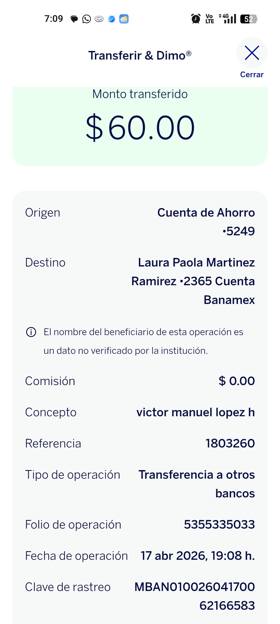Tap the Referencia number 1803260

(230, 443)
